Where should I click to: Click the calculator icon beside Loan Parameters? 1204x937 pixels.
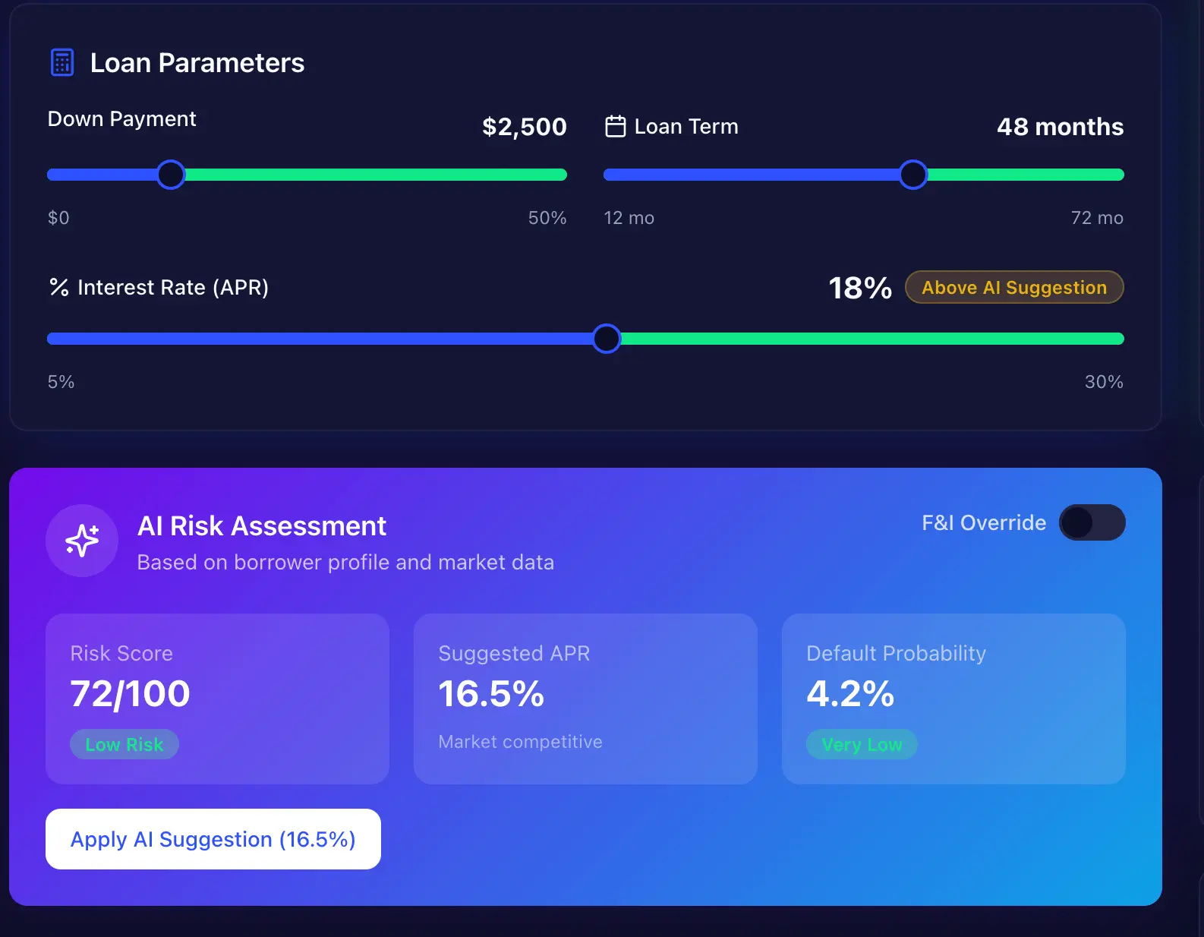click(62, 62)
